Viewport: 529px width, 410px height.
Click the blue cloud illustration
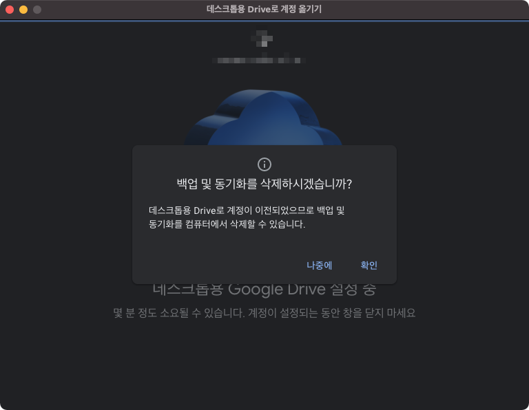click(x=264, y=117)
